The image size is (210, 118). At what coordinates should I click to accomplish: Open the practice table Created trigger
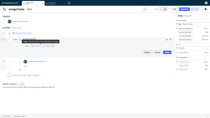click(21, 21)
